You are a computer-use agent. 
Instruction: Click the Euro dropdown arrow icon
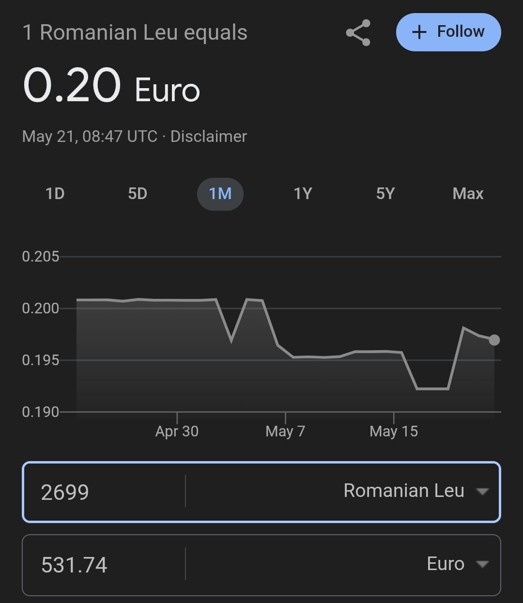[x=482, y=564]
